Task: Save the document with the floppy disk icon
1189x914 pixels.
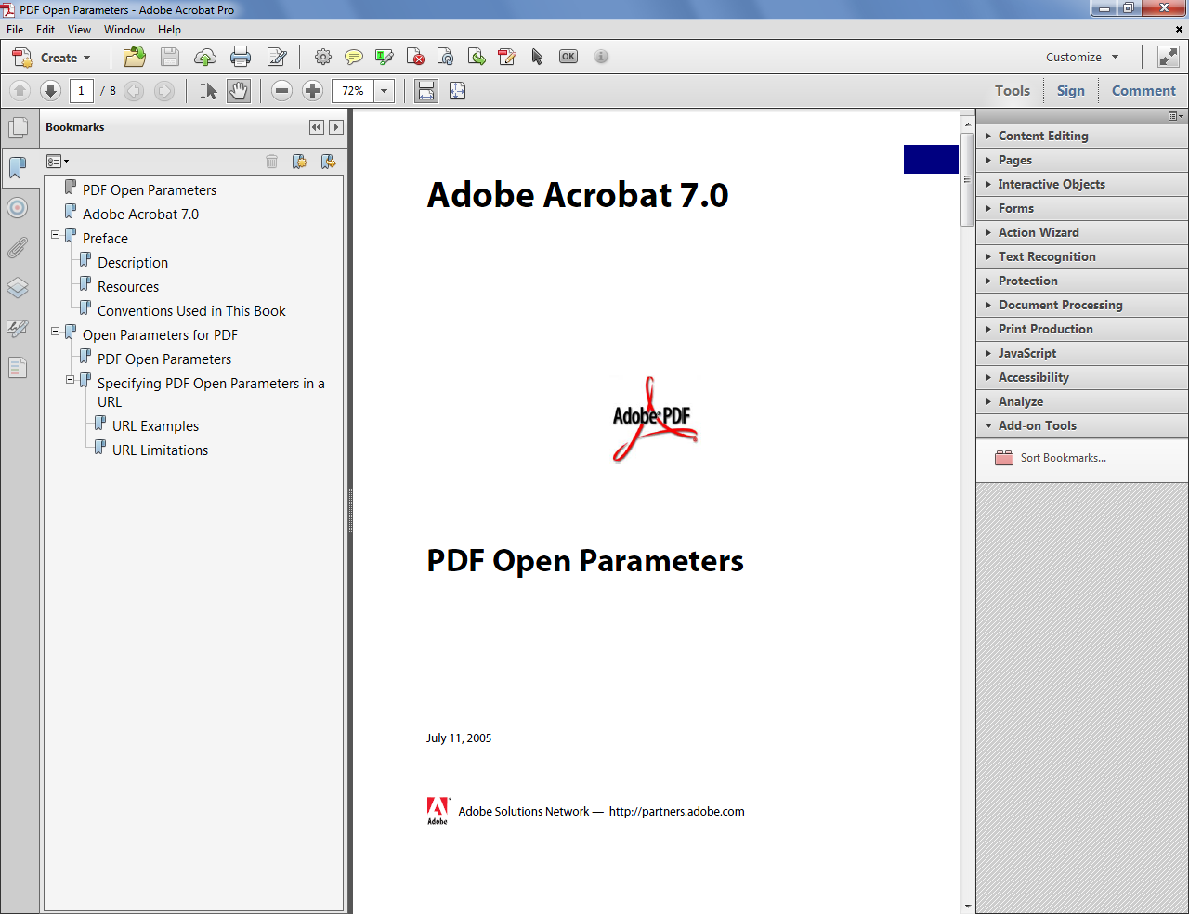Action: click(x=170, y=57)
